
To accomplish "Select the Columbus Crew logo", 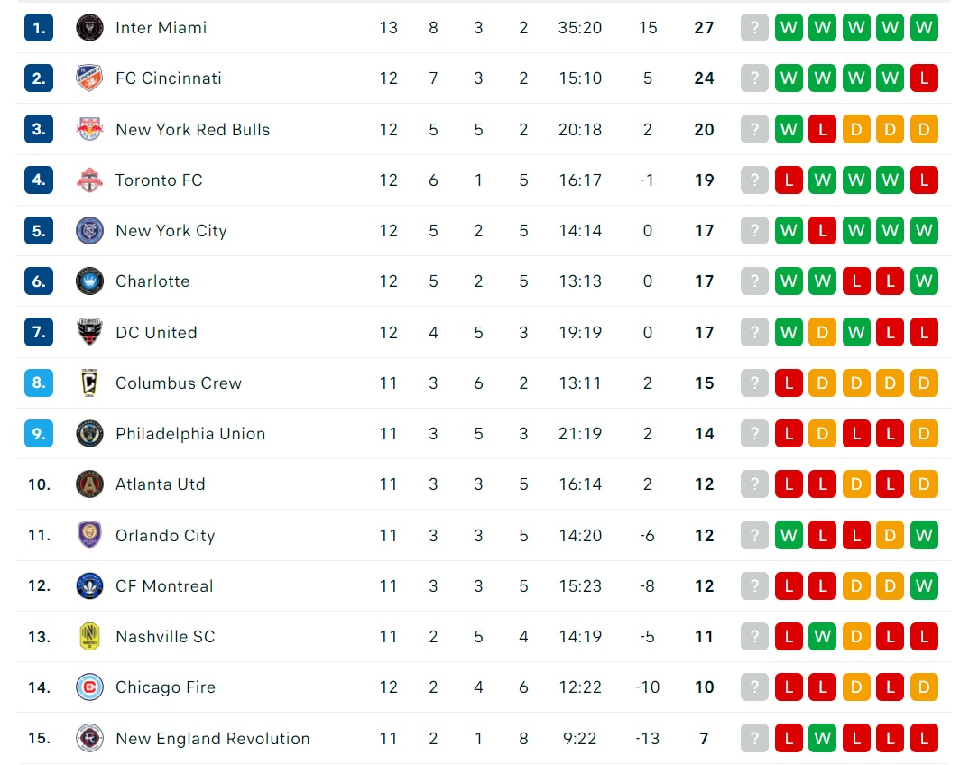I will tap(89, 382).
